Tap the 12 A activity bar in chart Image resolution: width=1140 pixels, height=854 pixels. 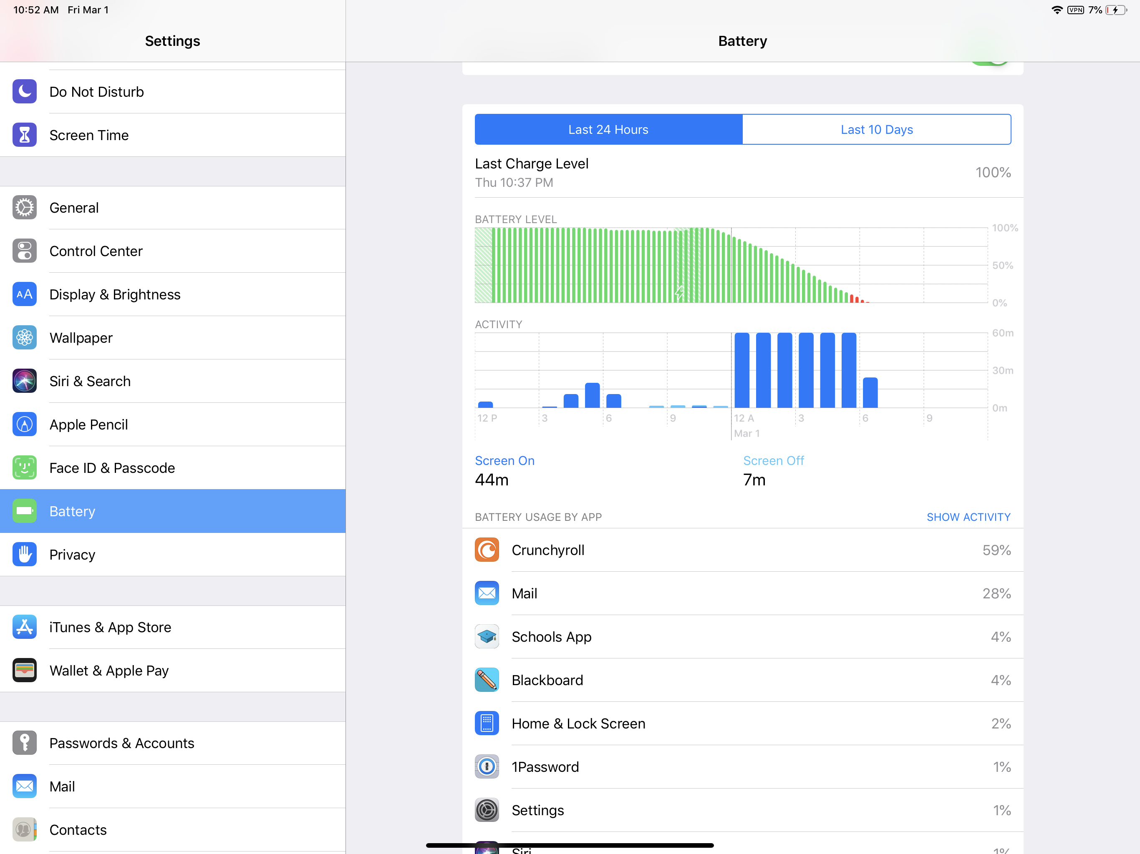click(x=742, y=371)
